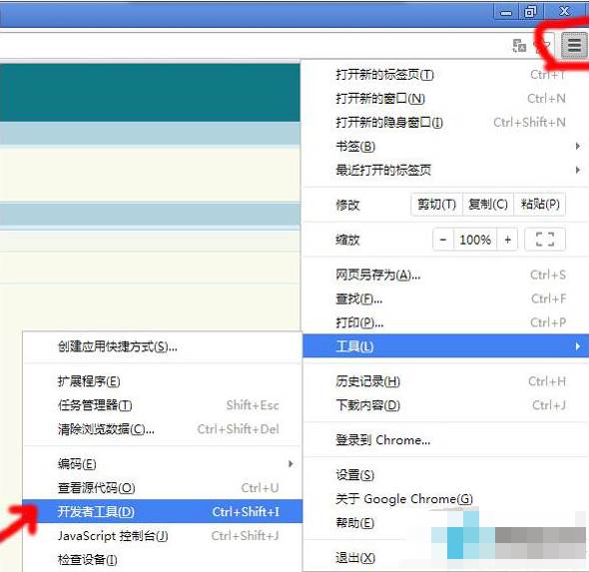Click the 粘贴(P) paste button

pos(540,205)
